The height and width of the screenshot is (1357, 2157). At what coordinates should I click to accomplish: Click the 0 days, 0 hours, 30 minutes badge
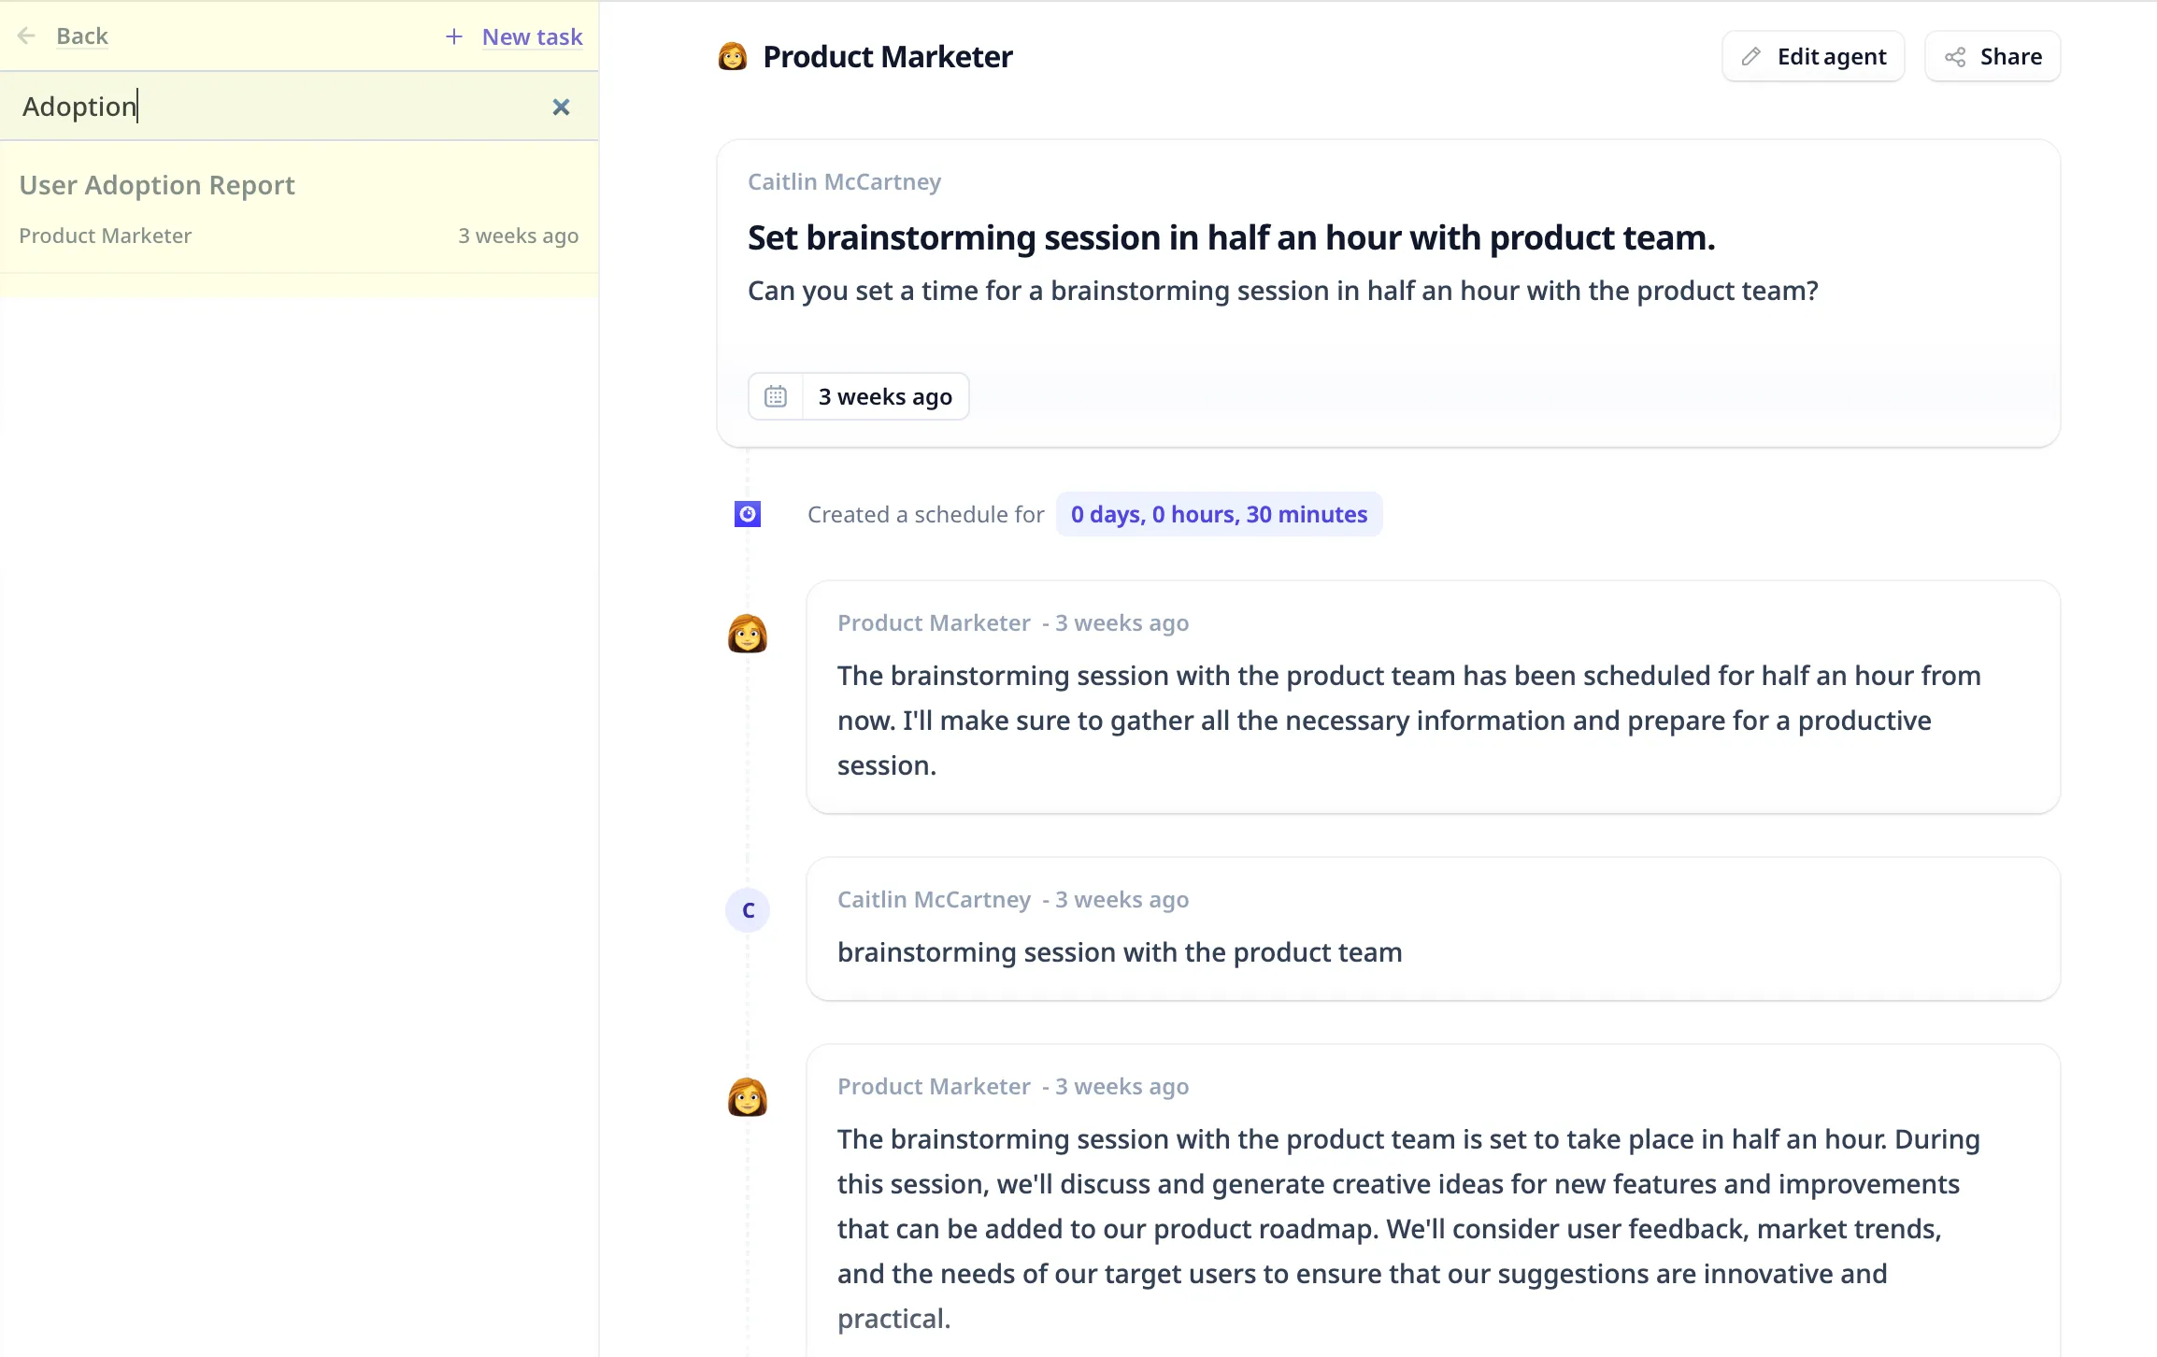(1219, 514)
